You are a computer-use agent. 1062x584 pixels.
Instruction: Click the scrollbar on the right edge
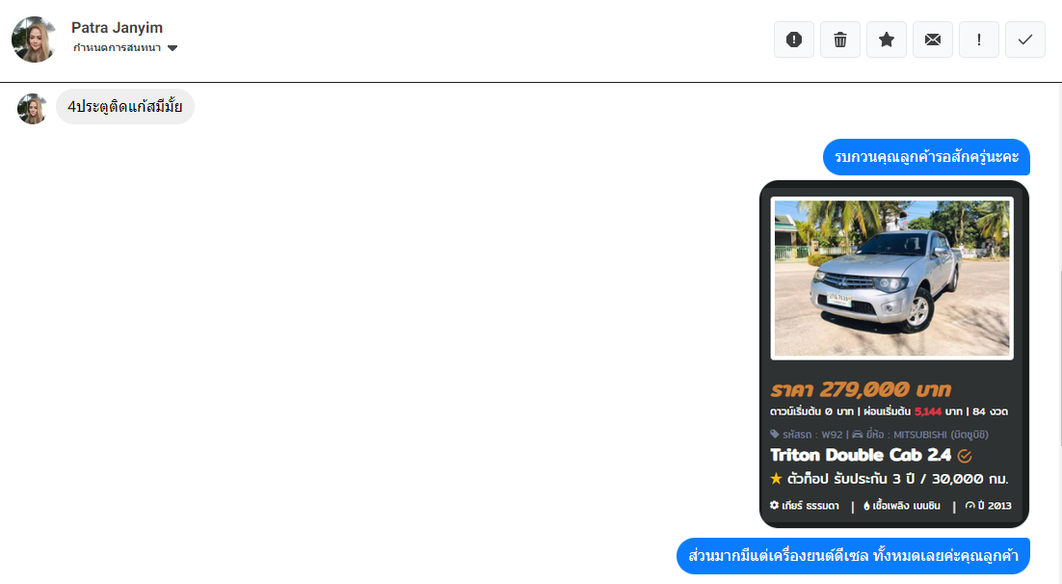(x=1059, y=359)
